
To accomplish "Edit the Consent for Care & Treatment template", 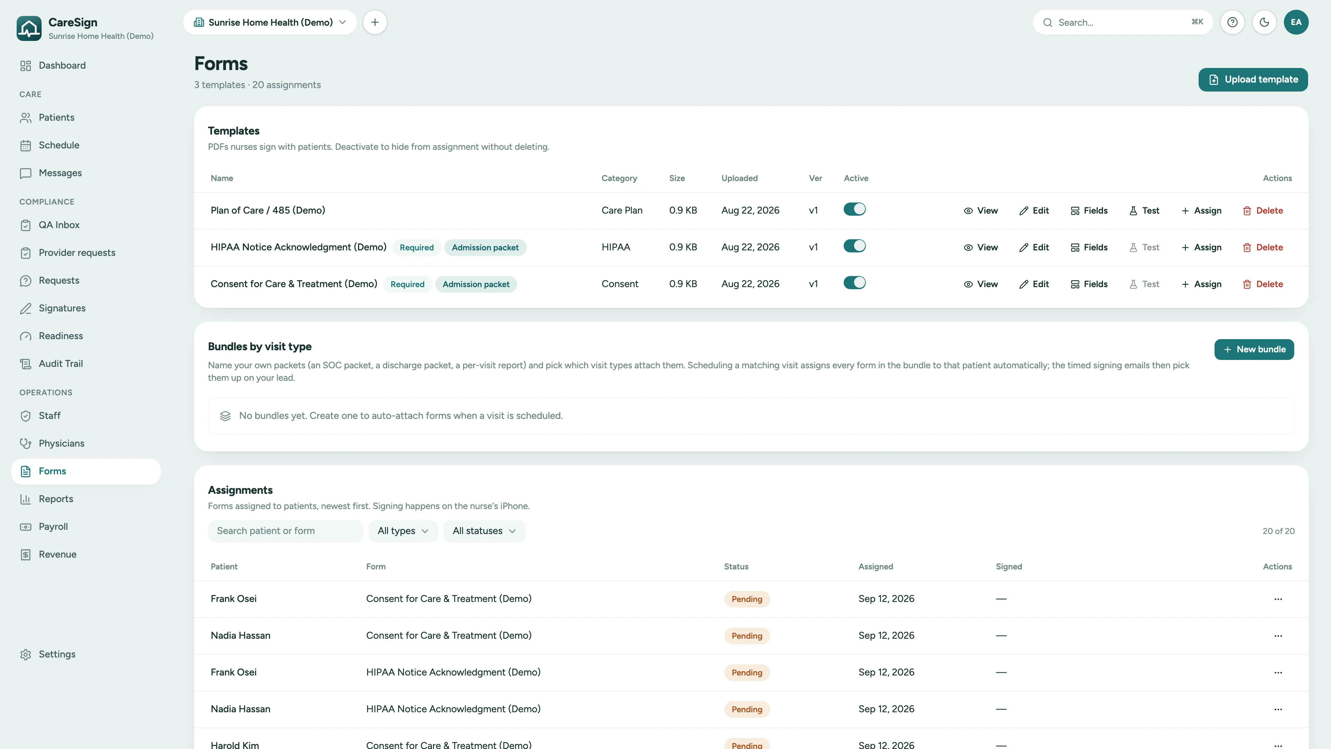I will (x=1034, y=284).
